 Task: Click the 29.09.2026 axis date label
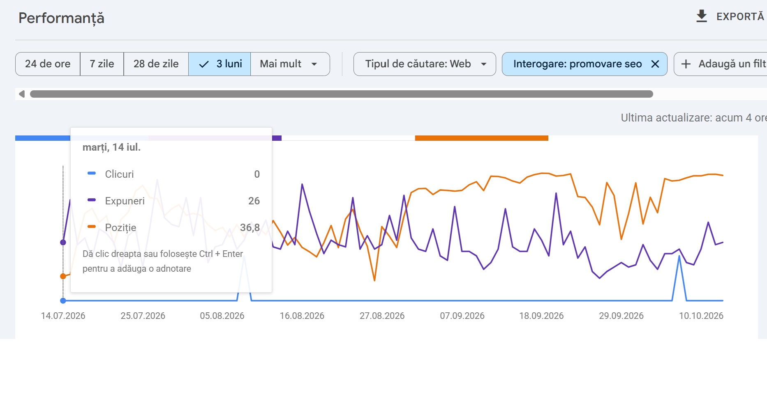click(x=621, y=316)
